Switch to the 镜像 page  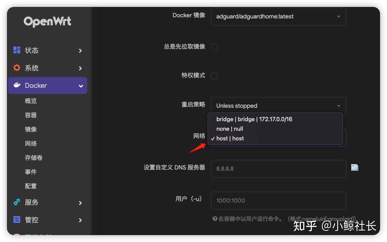pos(32,129)
